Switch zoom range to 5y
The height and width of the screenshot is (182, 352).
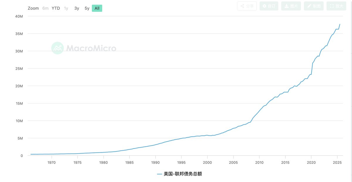(87, 8)
